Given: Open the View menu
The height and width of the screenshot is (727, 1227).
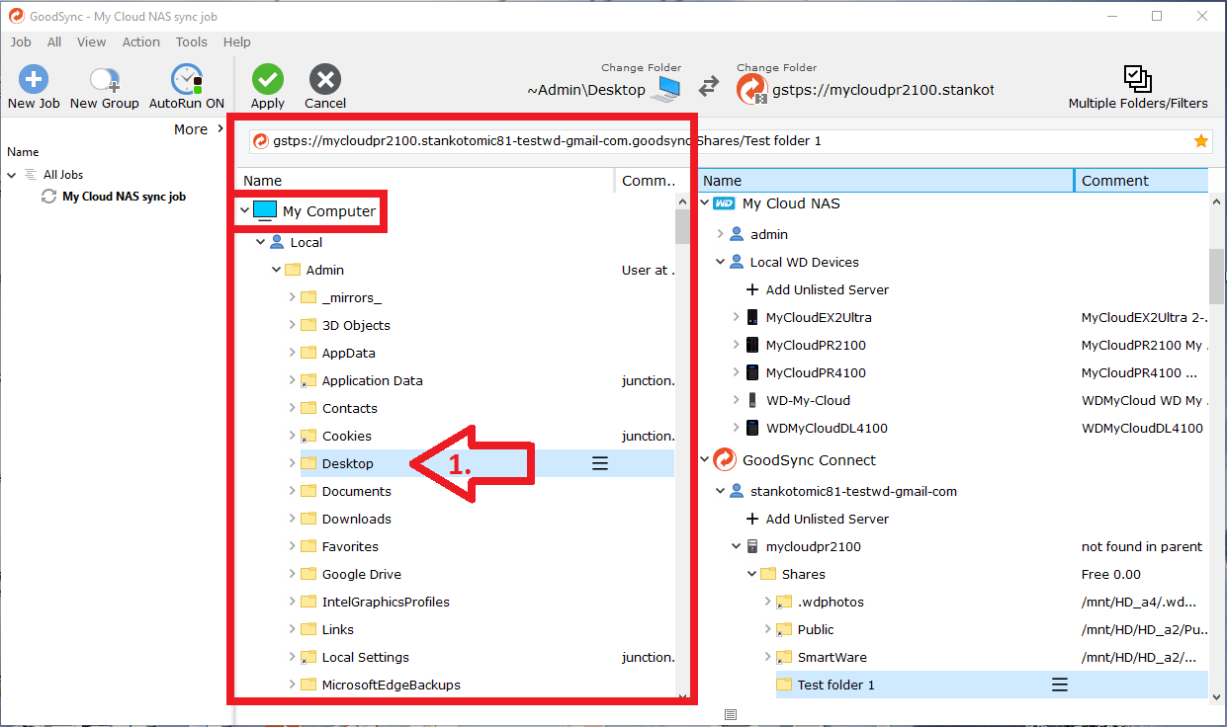Looking at the screenshot, I should tap(91, 41).
